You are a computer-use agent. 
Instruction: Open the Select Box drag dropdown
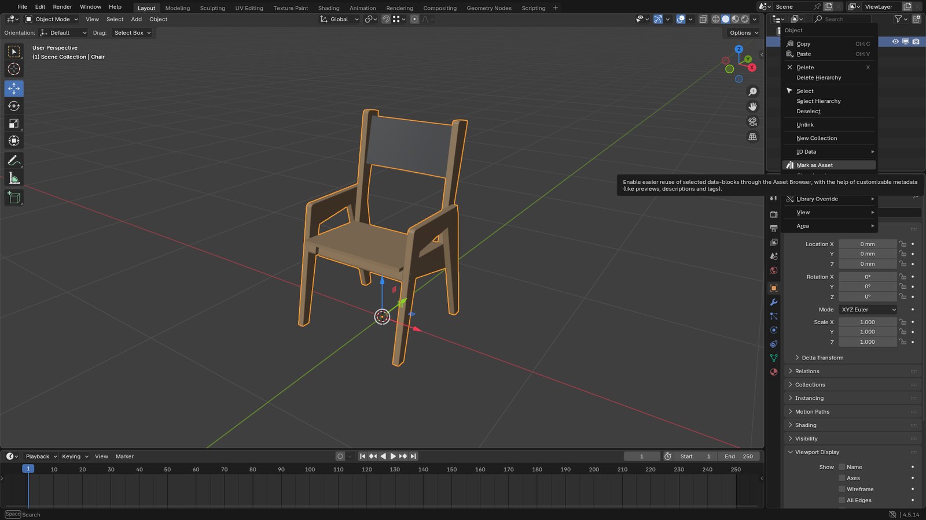pyautogui.click(x=133, y=33)
